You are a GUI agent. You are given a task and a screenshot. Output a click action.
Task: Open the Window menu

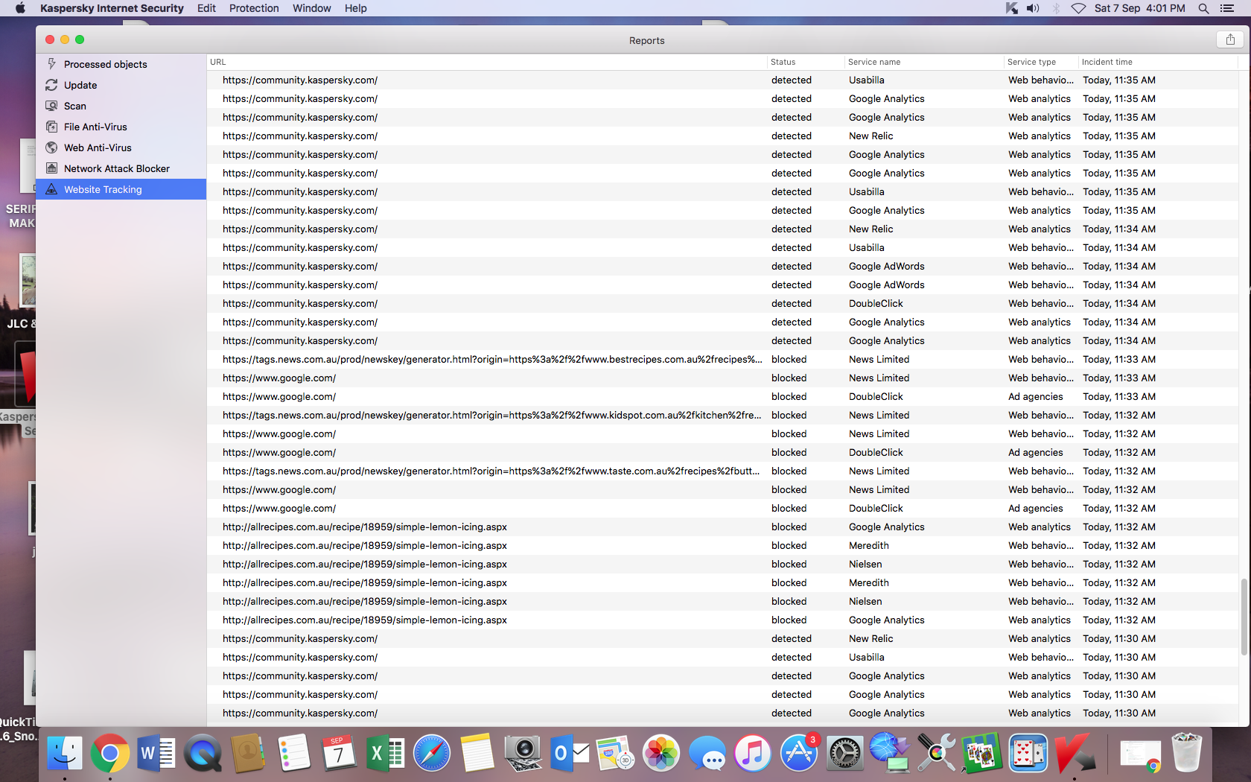[x=311, y=8]
